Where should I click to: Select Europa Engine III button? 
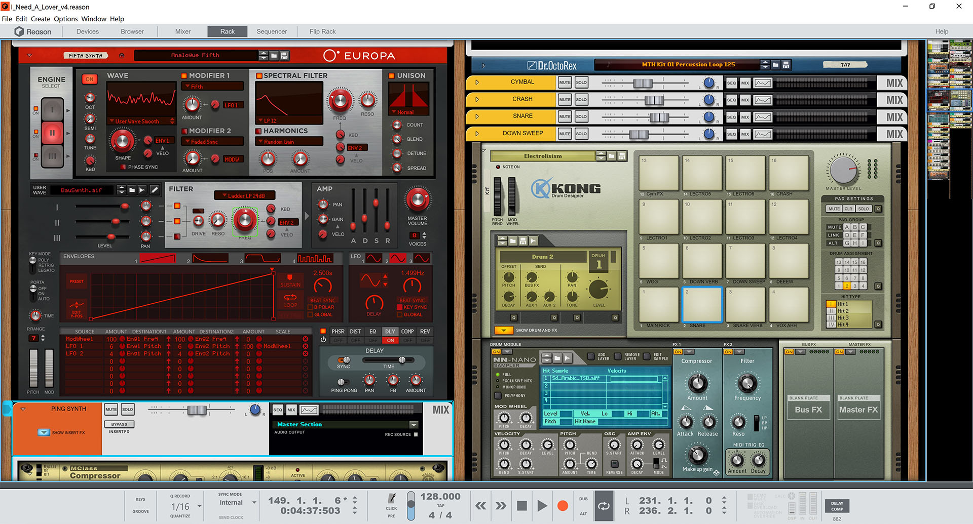[52, 156]
